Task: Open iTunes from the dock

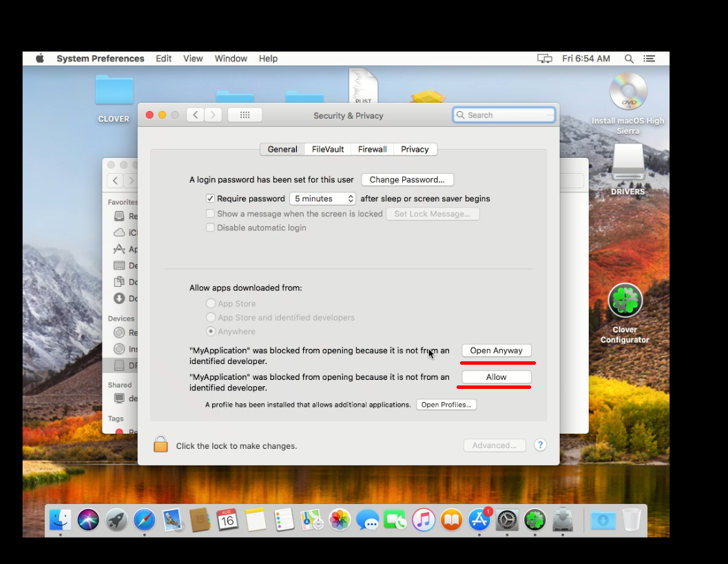Action: point(424,519)
